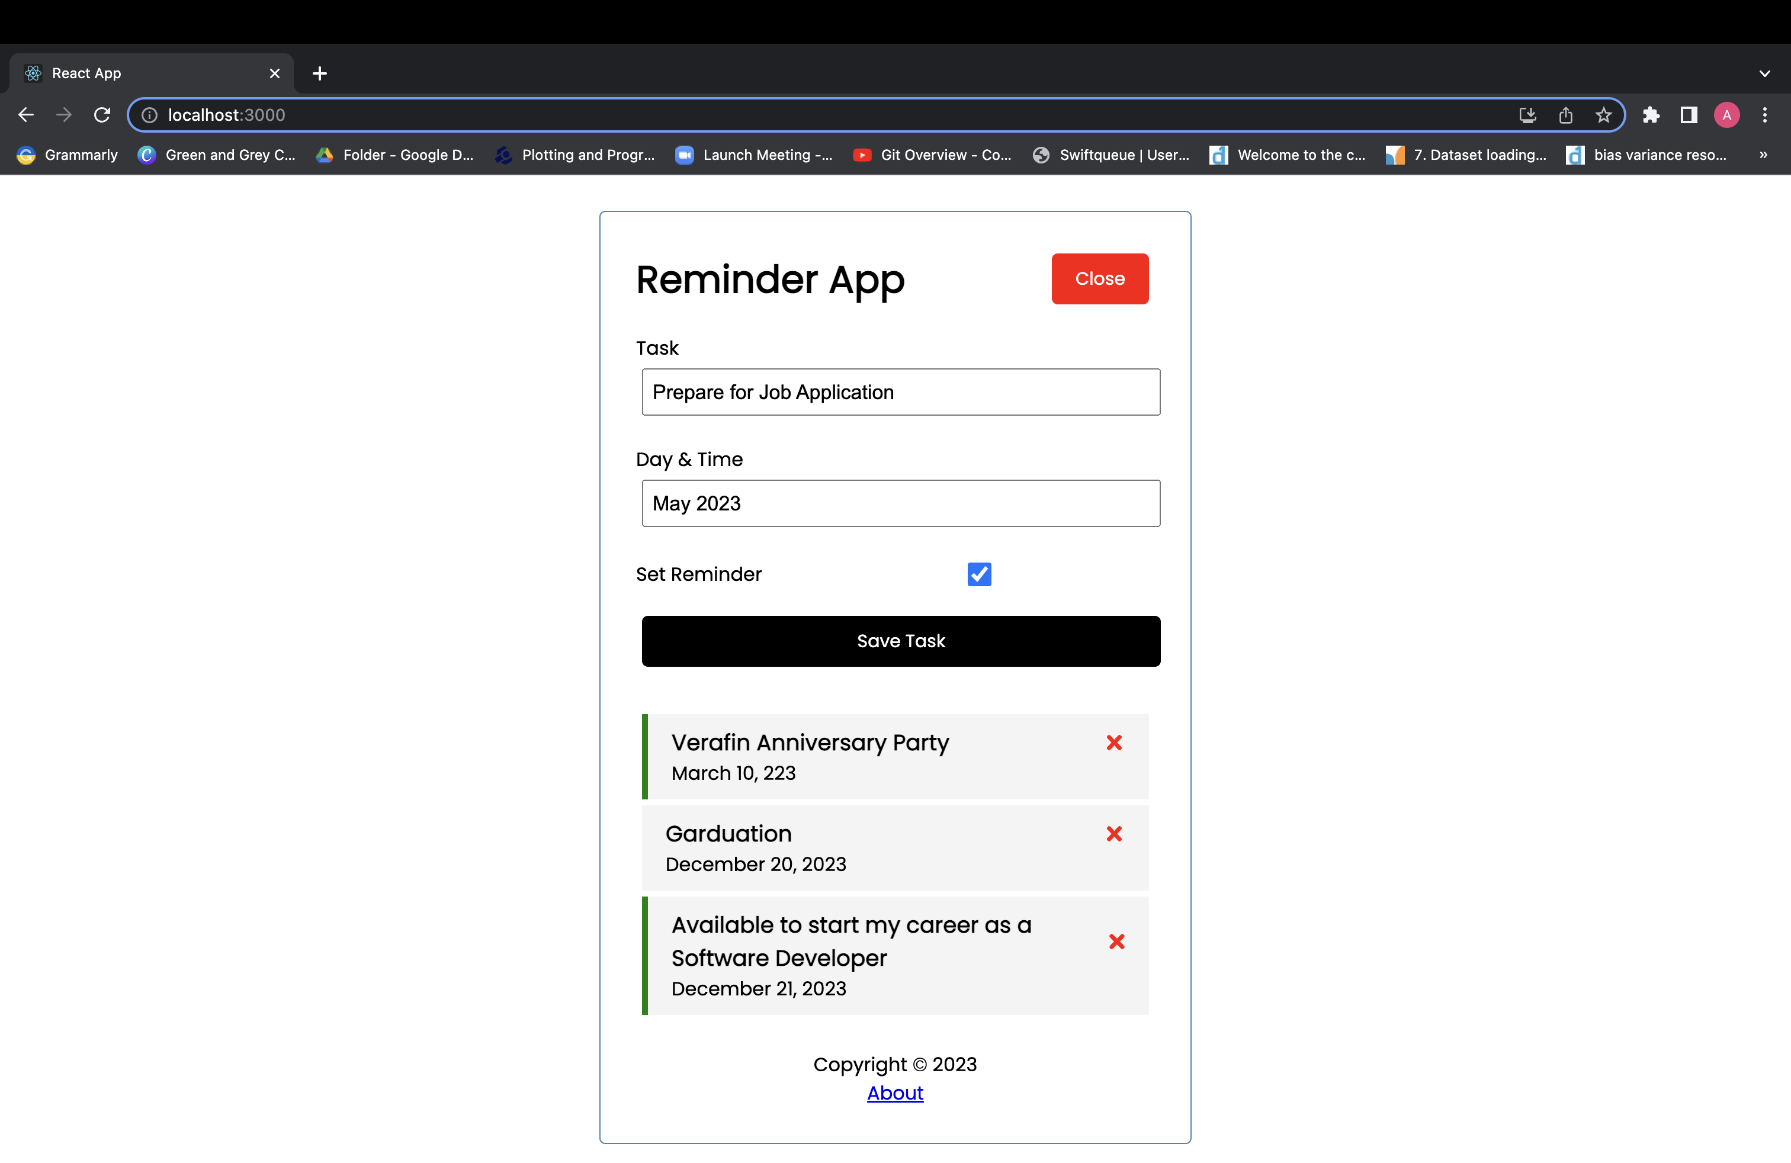Viewport: 1791px width, 1163px height.
Task: Expand the tab search dropdown arrow
Action: coord(1765,73)
